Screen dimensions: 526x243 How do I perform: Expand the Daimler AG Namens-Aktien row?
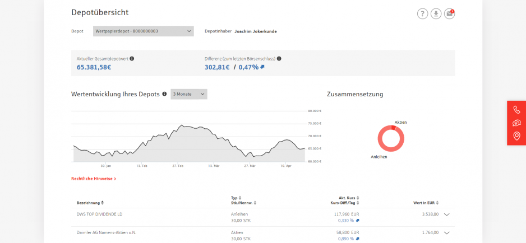point(447,232)
